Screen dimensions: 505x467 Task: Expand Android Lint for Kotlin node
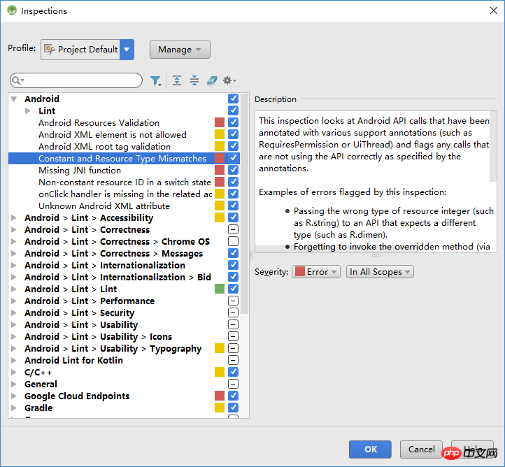coord(14,360)
